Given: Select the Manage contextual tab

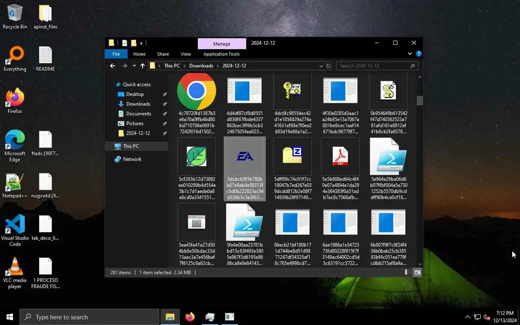Looking at the screenshot, I should (222, 44).
